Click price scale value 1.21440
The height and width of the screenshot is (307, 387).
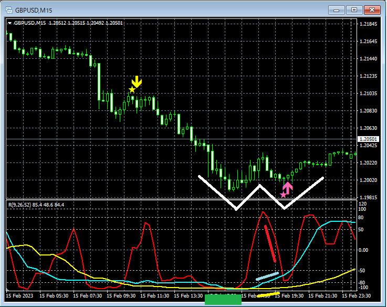[x=369, y=58]
